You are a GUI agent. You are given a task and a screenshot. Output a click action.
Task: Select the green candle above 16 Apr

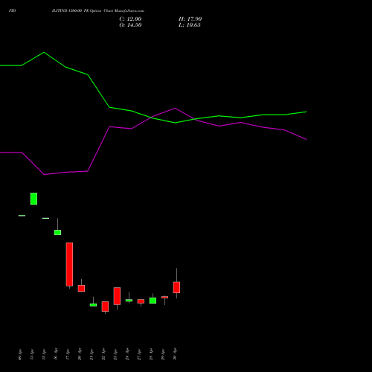point(57,232)
